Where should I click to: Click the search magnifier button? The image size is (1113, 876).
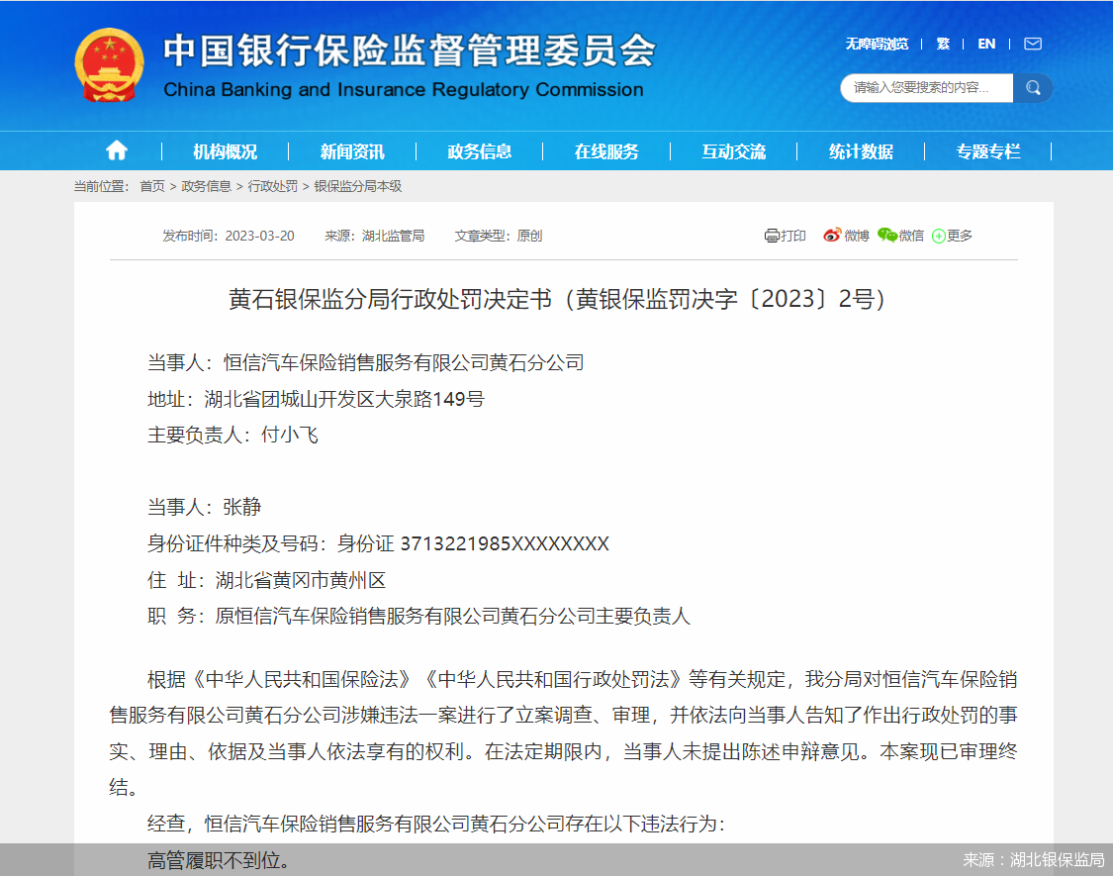pos(1033,87)
